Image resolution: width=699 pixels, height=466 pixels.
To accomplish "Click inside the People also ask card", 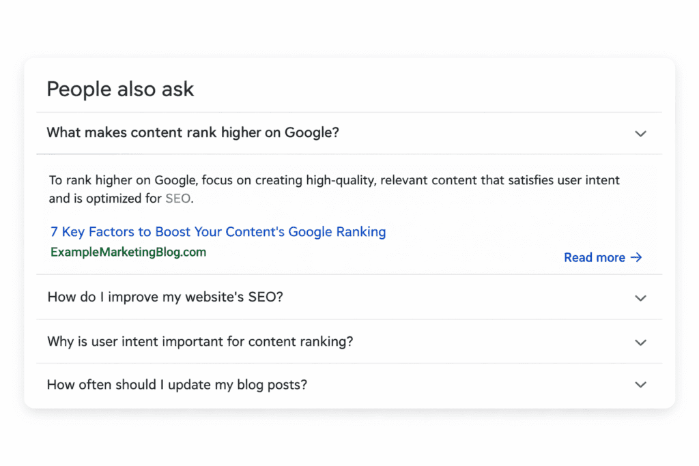I will 349,232.
